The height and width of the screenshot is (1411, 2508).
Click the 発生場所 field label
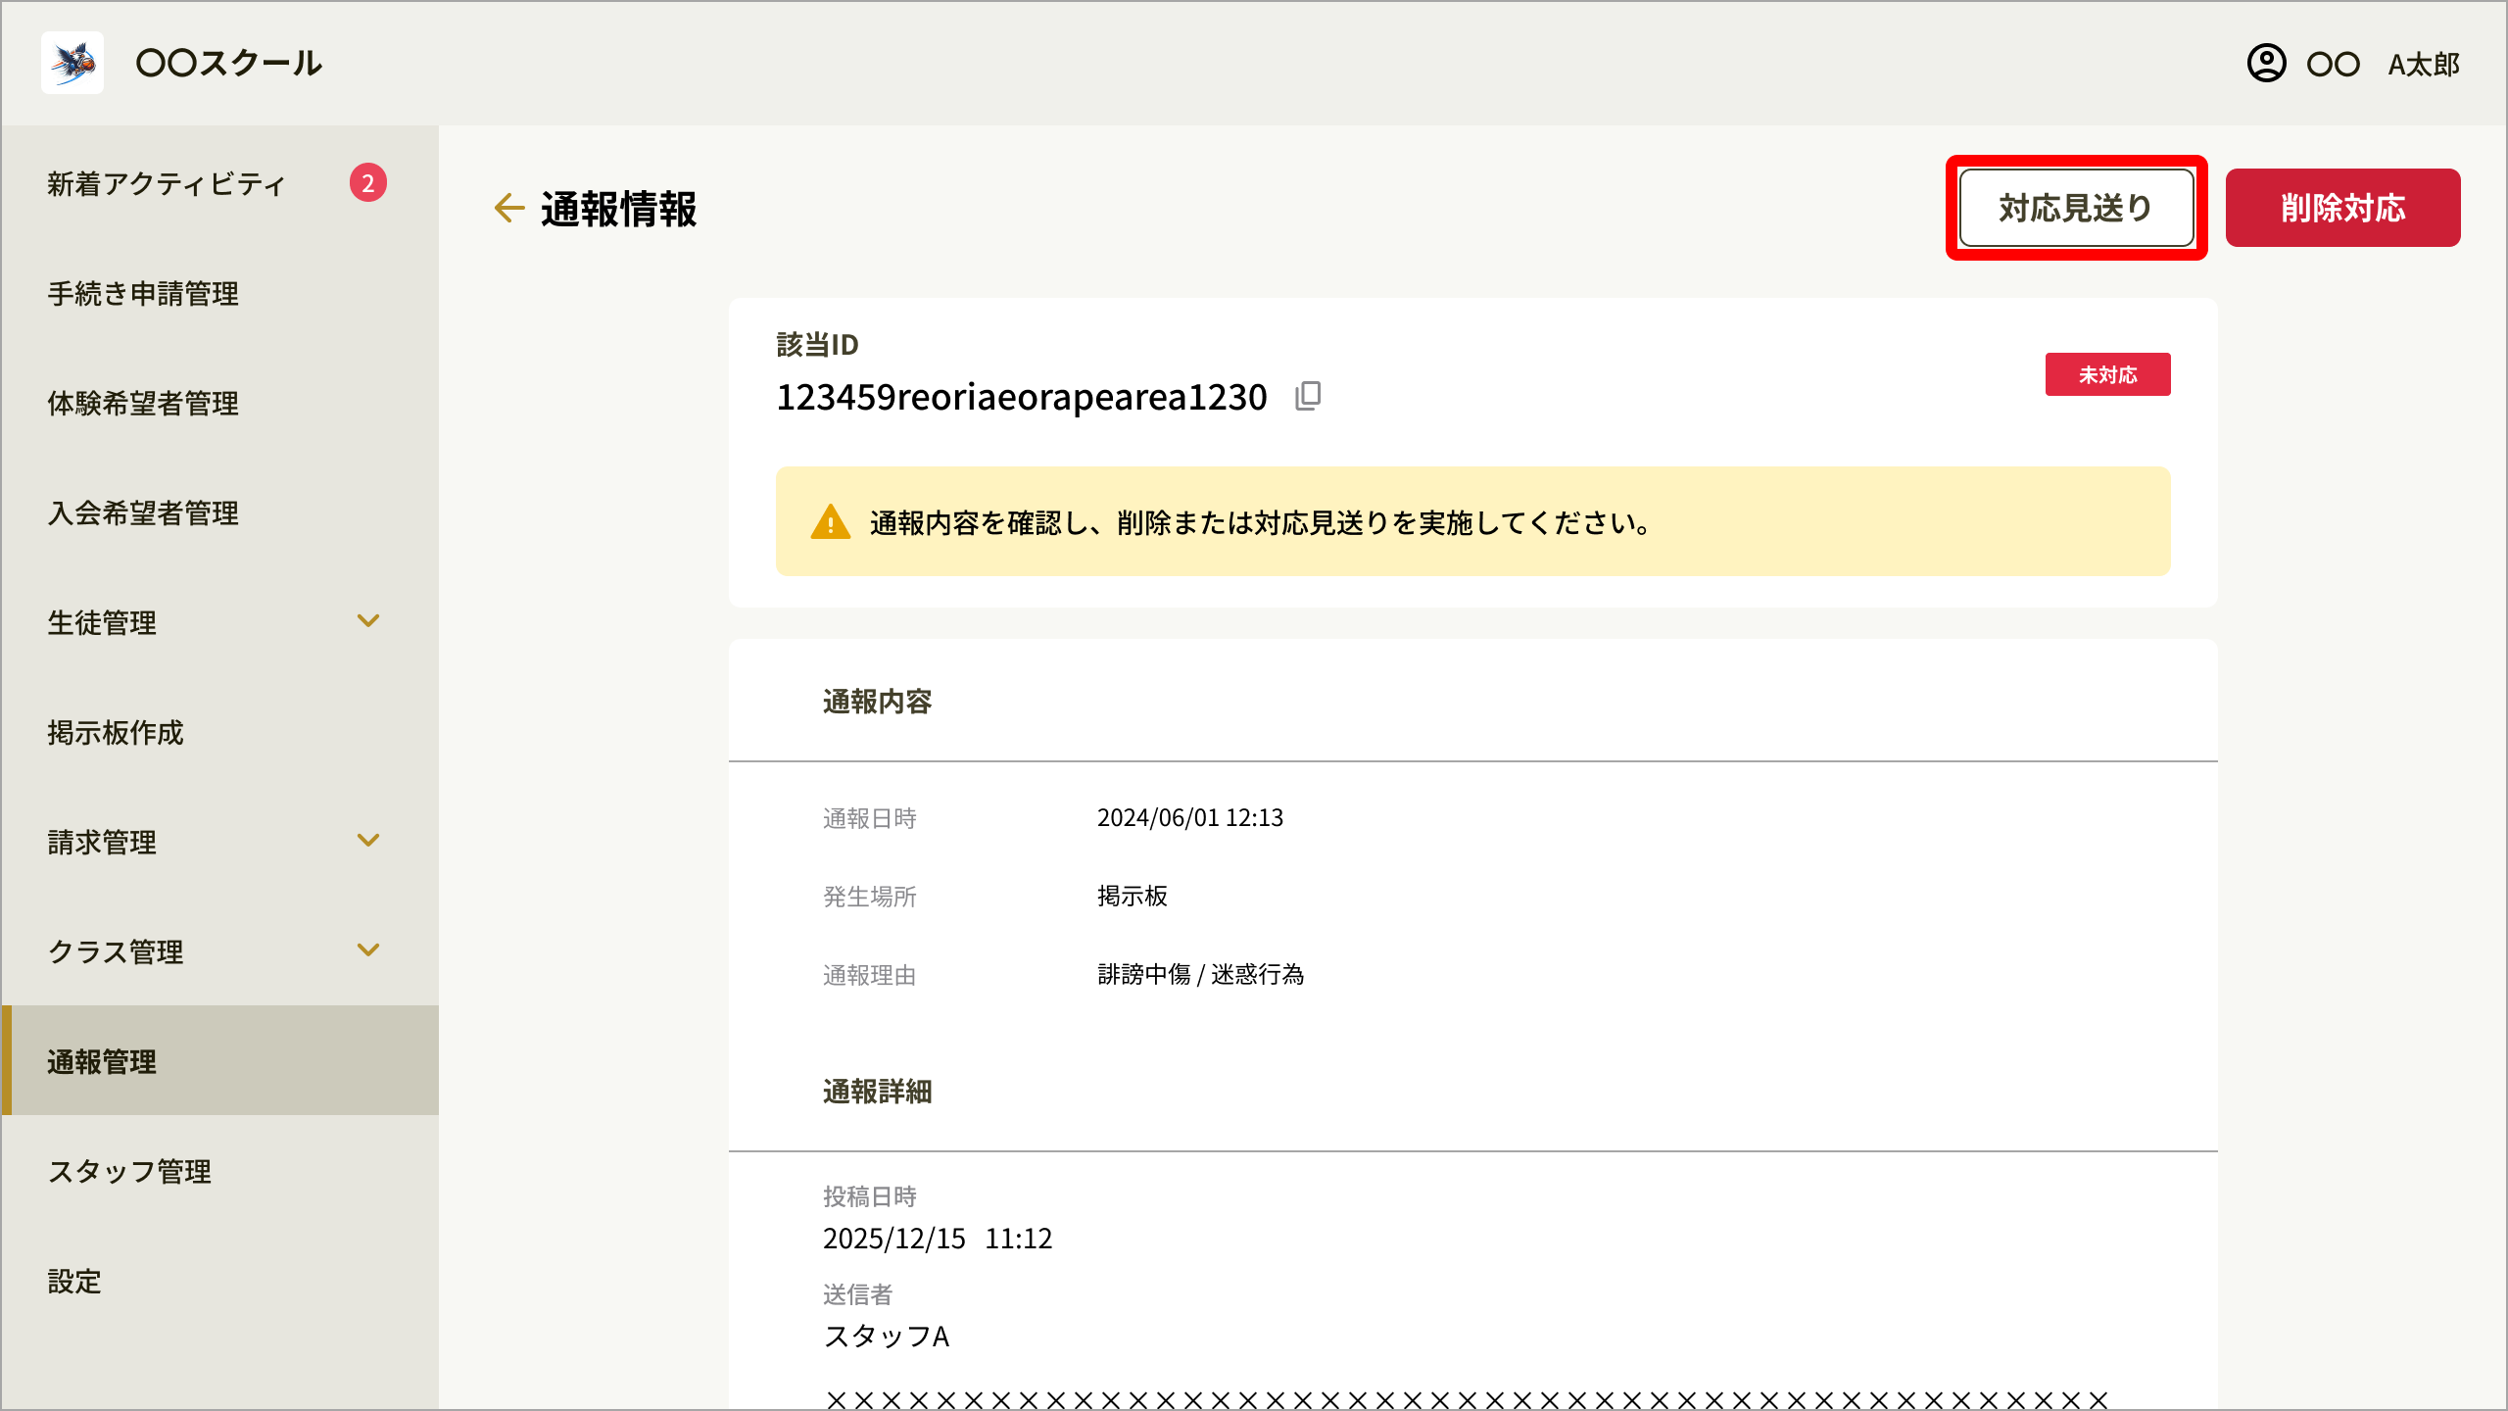point(870,897)
